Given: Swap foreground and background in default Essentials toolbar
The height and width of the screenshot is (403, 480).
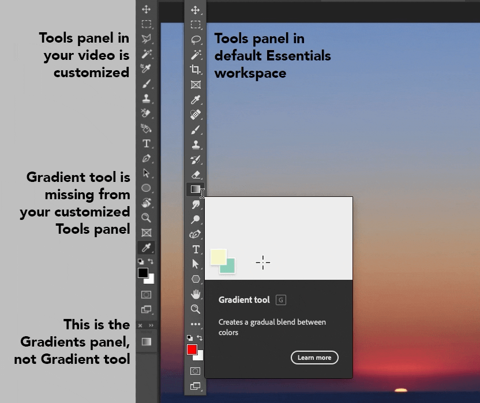Looking at the screenshot, I should pyautogui.click(x=200, y=337).
